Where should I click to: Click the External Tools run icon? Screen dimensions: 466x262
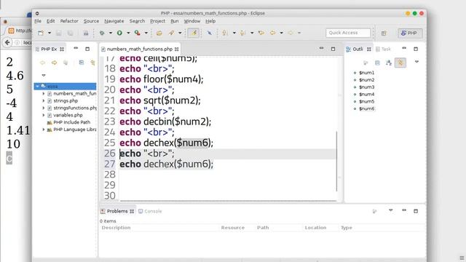(x=138, y=33)
